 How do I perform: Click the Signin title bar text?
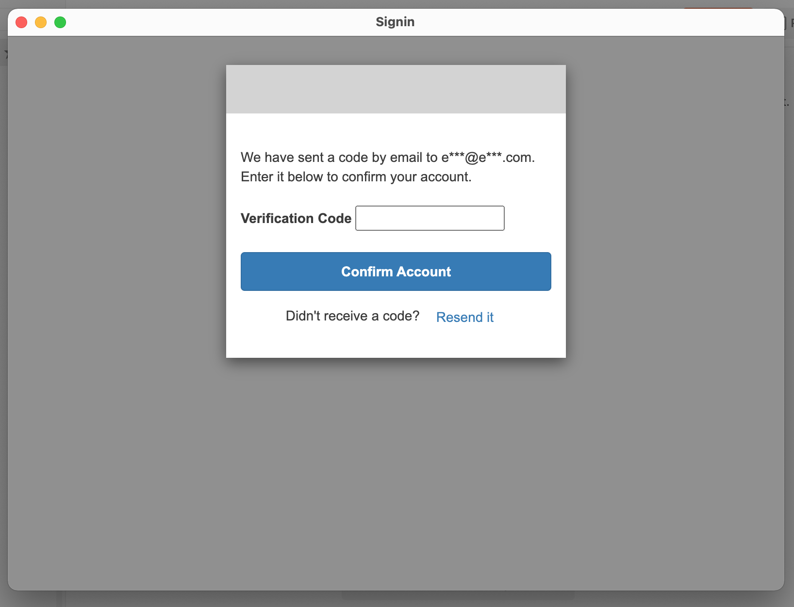click(x=395, y=22)
